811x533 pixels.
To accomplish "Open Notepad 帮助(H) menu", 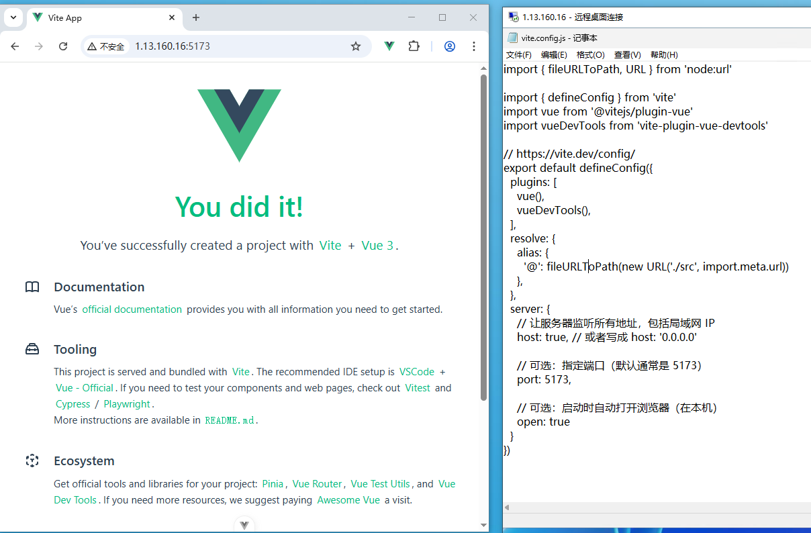I will pos(664,55).
